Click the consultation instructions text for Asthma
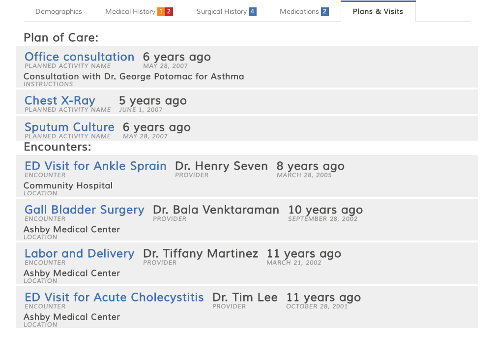This screenshot has width=494, height=362. coord(134,77)
